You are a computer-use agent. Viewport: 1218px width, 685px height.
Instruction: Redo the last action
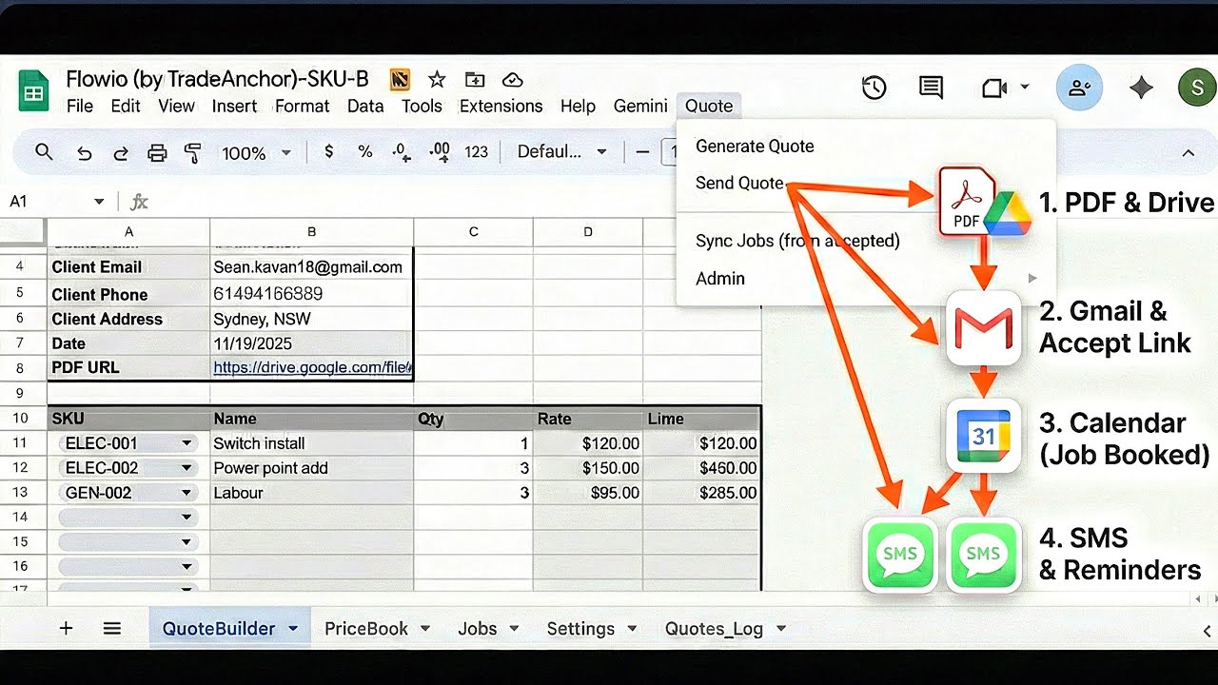[121, 153]
